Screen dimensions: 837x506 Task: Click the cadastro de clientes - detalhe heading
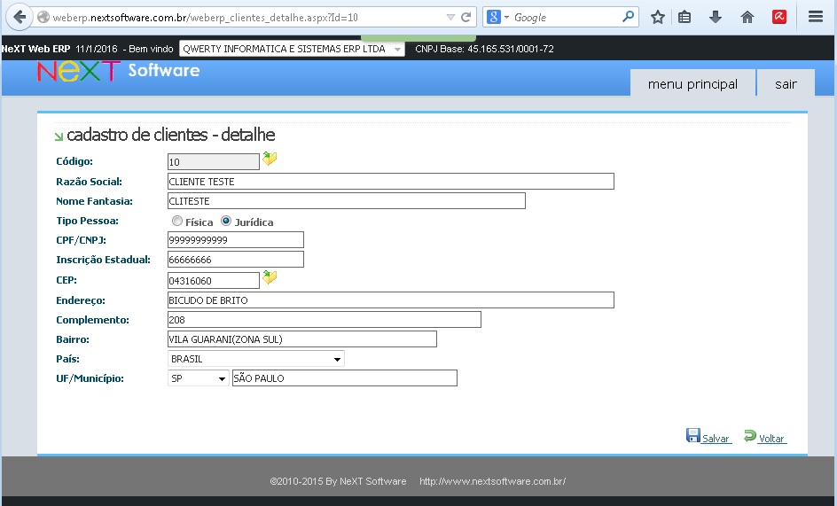coord(171,135)
